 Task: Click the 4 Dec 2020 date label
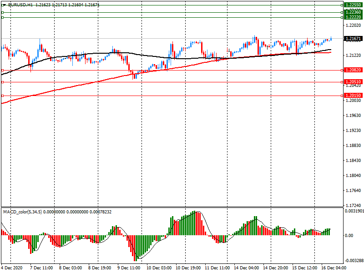coord(11,268)
